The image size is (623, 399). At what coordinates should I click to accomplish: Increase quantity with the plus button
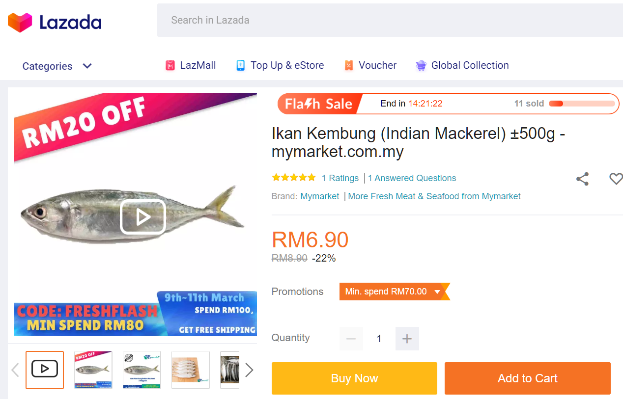coord(407,338)
